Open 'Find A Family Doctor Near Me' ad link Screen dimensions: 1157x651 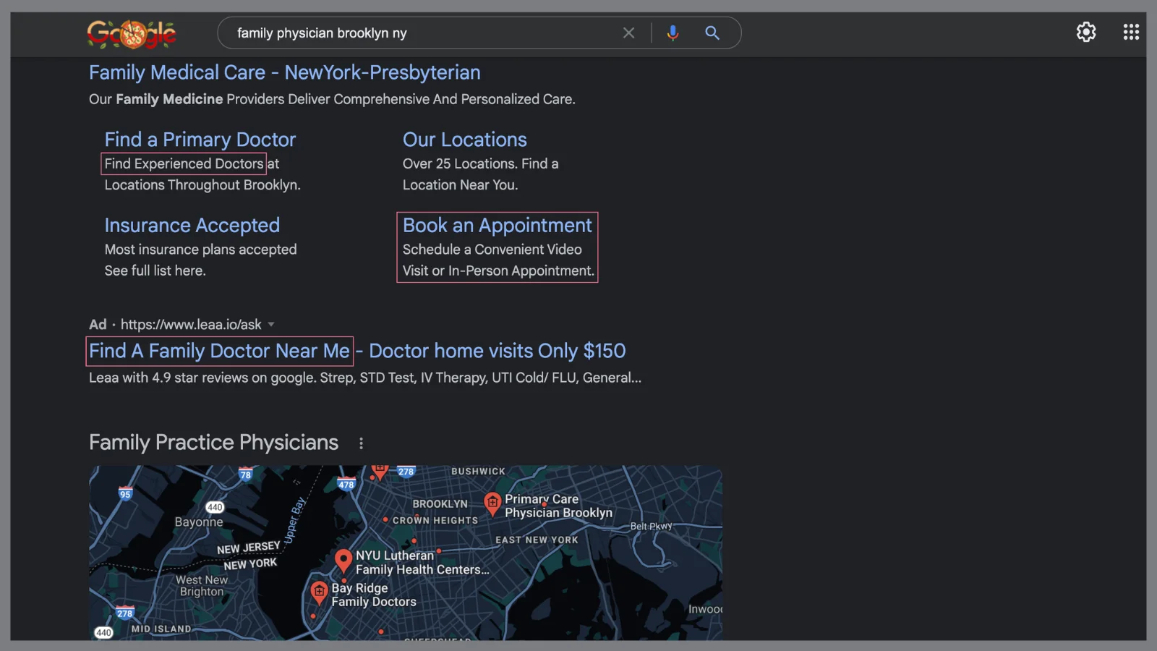click(x=220, y=352)
